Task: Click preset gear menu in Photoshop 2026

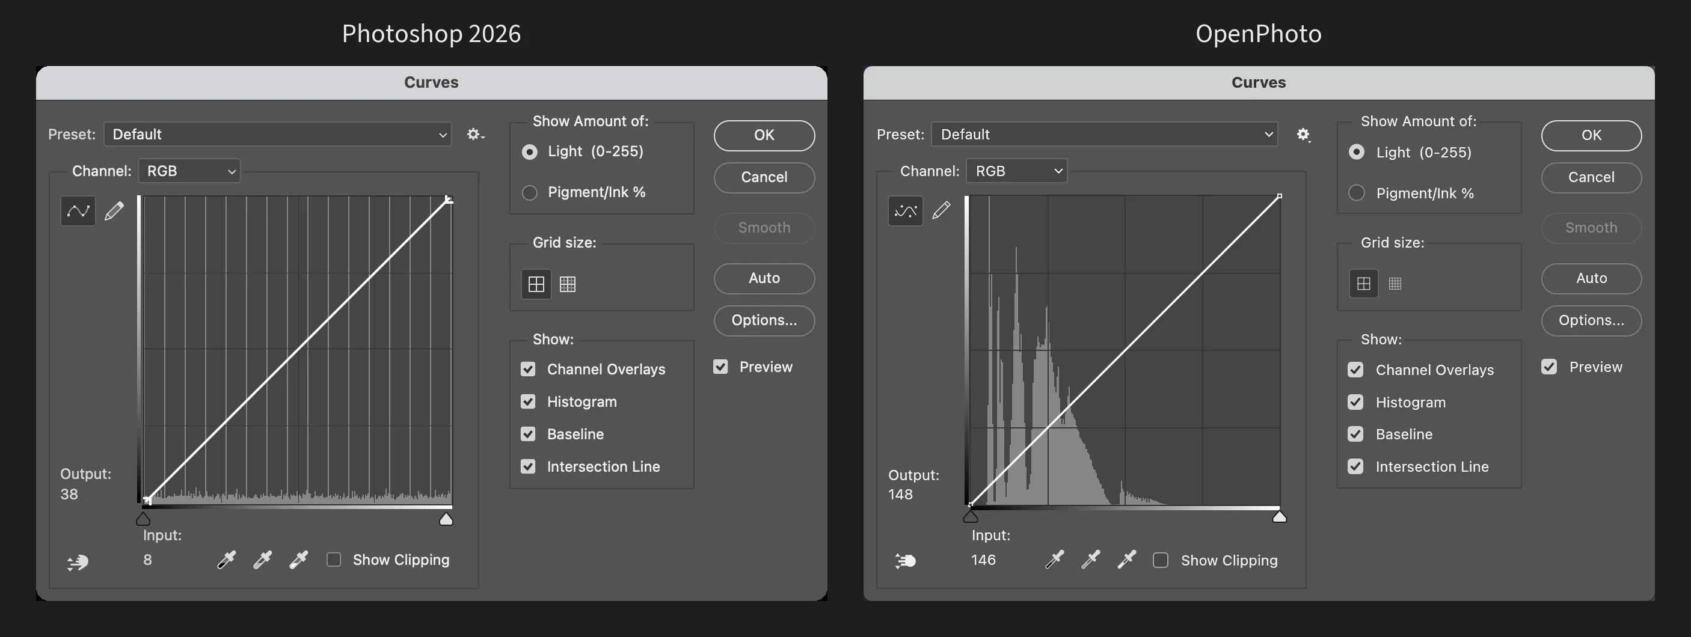Action: 475,135
